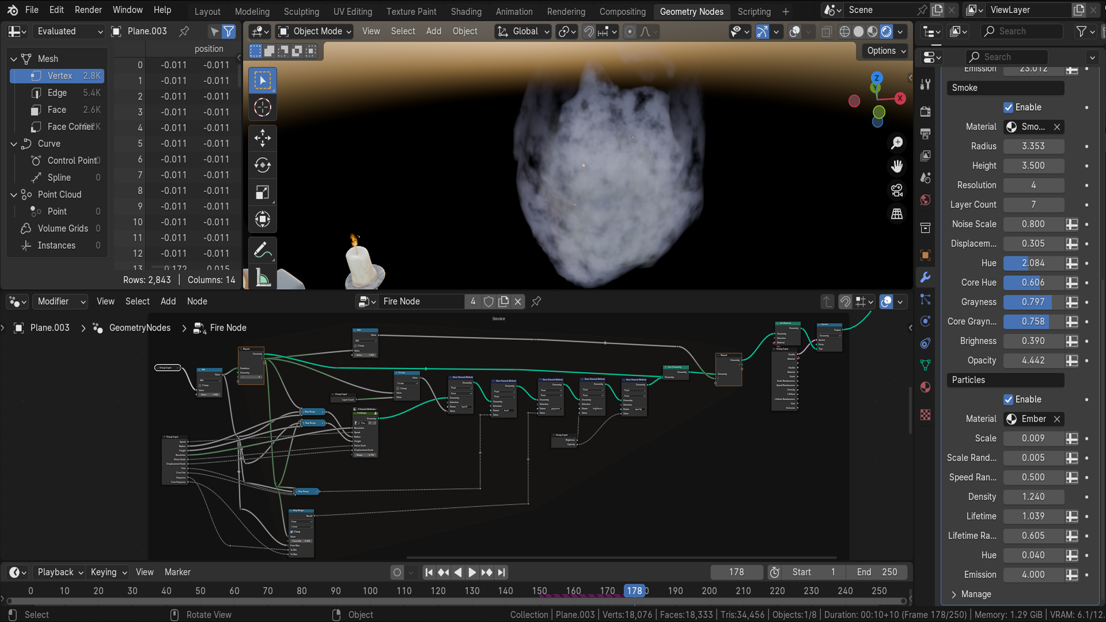Pin the spreadsheet object Plane.003
Screen dimensions: 1106x622
[184, 31]
